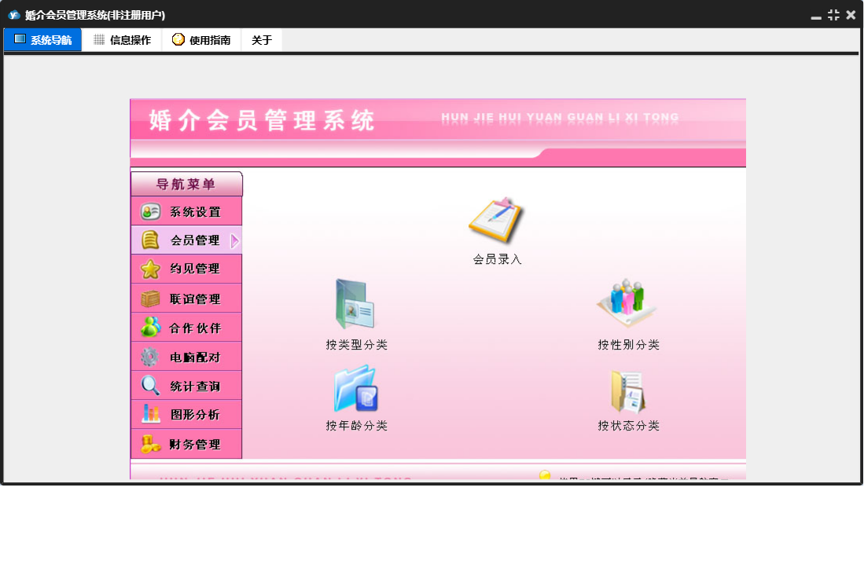Click the 按状态分类 label
The image size is (864, 568).
click(x=628, y=426)
